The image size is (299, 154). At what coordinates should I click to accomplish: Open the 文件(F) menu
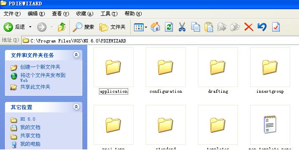(x=12, y=14)
